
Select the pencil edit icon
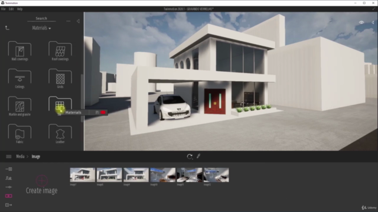click(198, 156)
